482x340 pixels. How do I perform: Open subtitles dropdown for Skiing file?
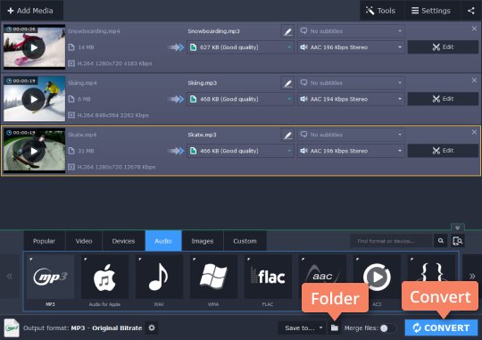tap(351, 83)
